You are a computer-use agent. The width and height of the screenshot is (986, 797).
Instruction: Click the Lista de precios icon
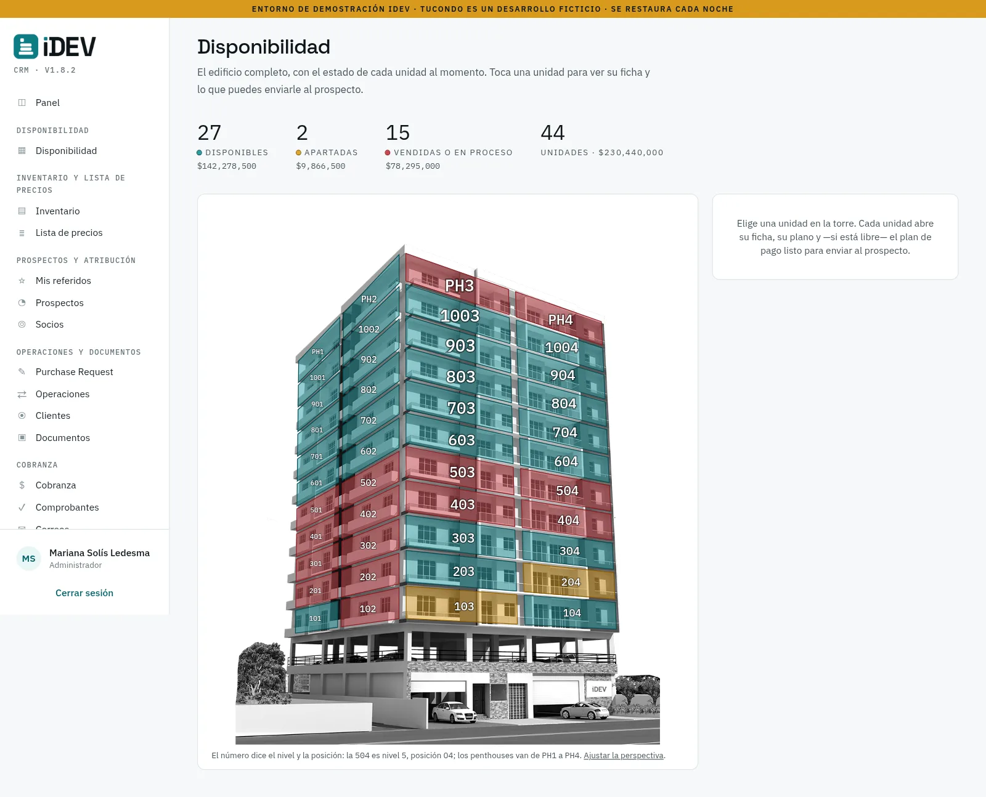(22, 233)
